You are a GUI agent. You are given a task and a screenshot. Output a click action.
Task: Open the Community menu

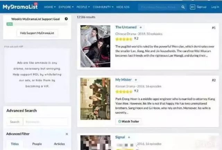tap(103, 7)
